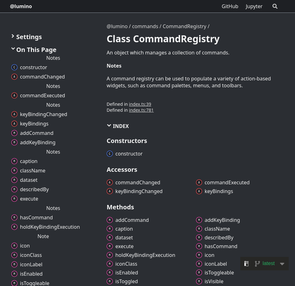Open Notes under commandChanged in sidebar
Screen dimensions: 295x286
(53, 86)
